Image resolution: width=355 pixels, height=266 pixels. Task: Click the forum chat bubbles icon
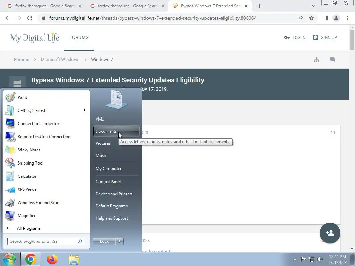(x=332, y=60)
